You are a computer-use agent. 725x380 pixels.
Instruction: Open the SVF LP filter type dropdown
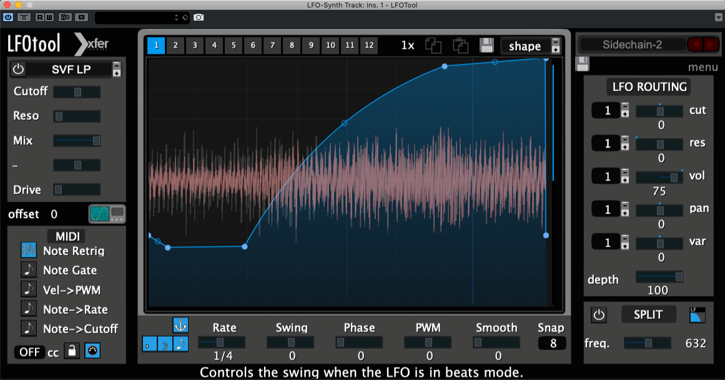coord(117,69)
